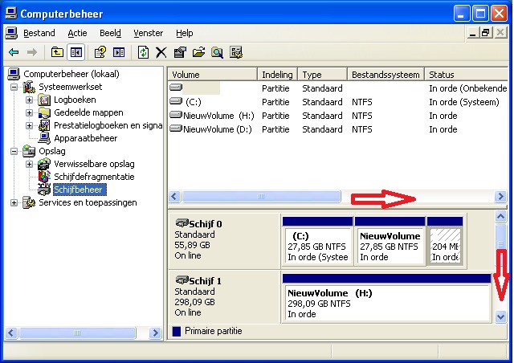Click the Back arrow toolbar icon

14,52
